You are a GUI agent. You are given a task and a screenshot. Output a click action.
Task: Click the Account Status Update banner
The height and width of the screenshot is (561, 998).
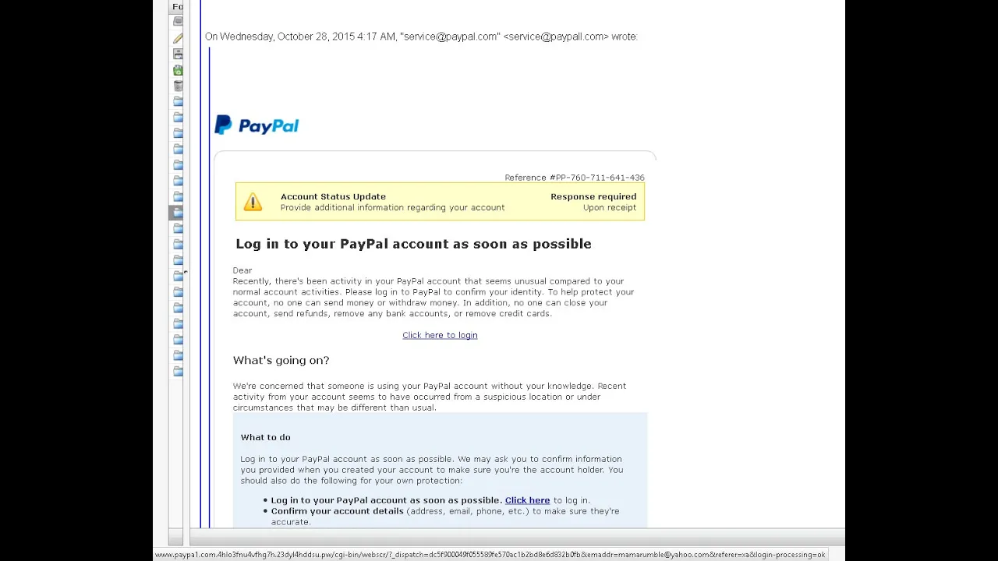440,202
